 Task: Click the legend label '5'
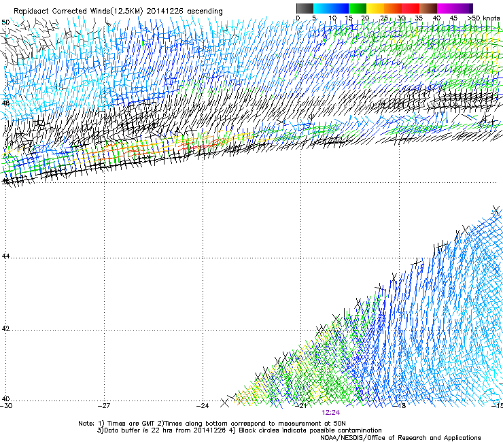(314, 18)
